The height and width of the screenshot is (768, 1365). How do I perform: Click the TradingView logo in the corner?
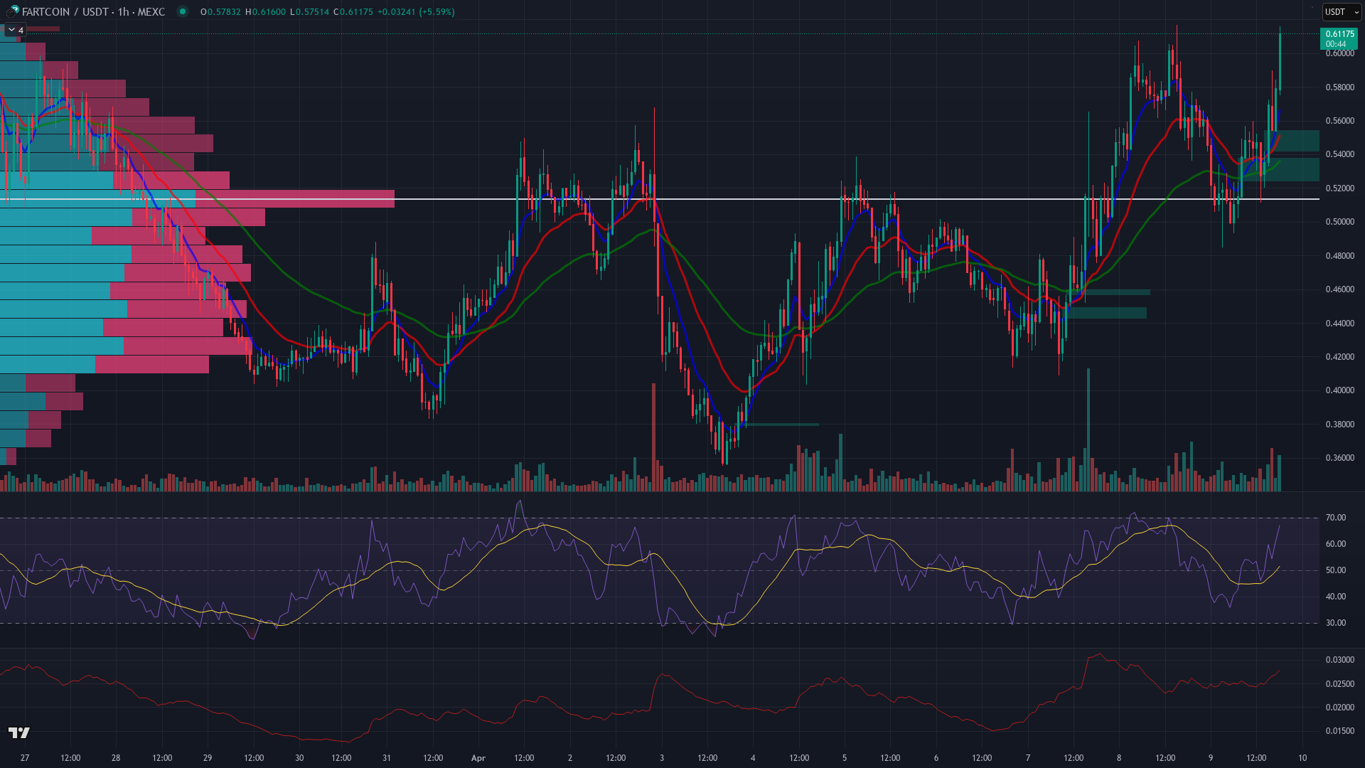[x=19, y=732]
